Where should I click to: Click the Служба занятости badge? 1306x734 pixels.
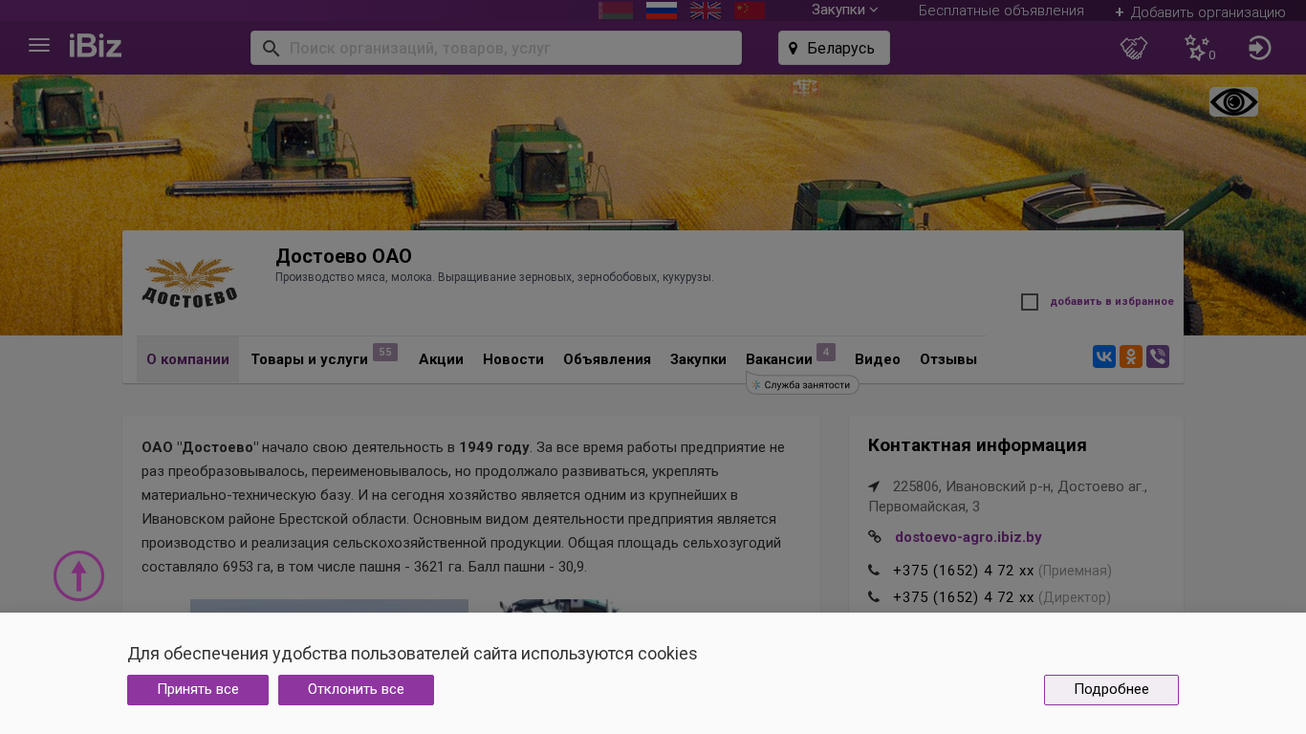pos(802,384)
